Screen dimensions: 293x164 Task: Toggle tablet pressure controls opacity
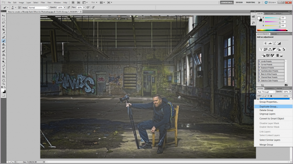69,8
